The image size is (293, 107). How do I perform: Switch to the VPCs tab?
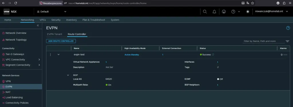(43, 20)
